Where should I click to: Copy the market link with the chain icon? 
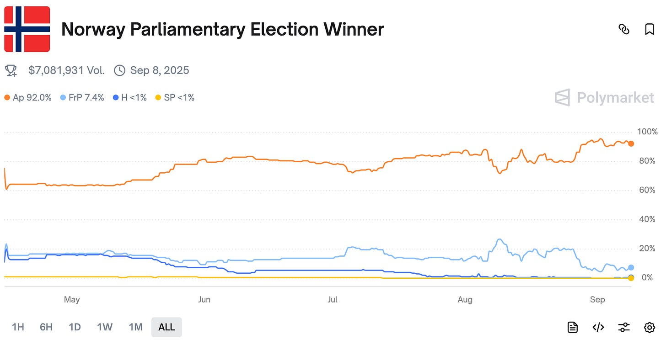pyautogui.click(x=623, y=29)
